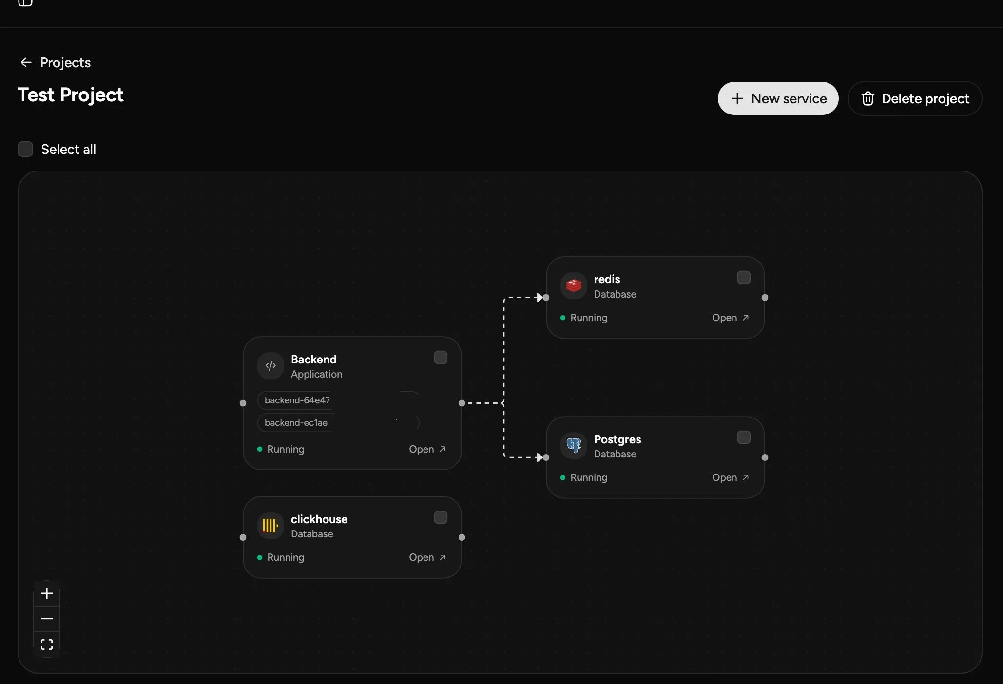The image size is (1003, 684).
Task: Click the redis right connection handle
Action: pos(765,298)
